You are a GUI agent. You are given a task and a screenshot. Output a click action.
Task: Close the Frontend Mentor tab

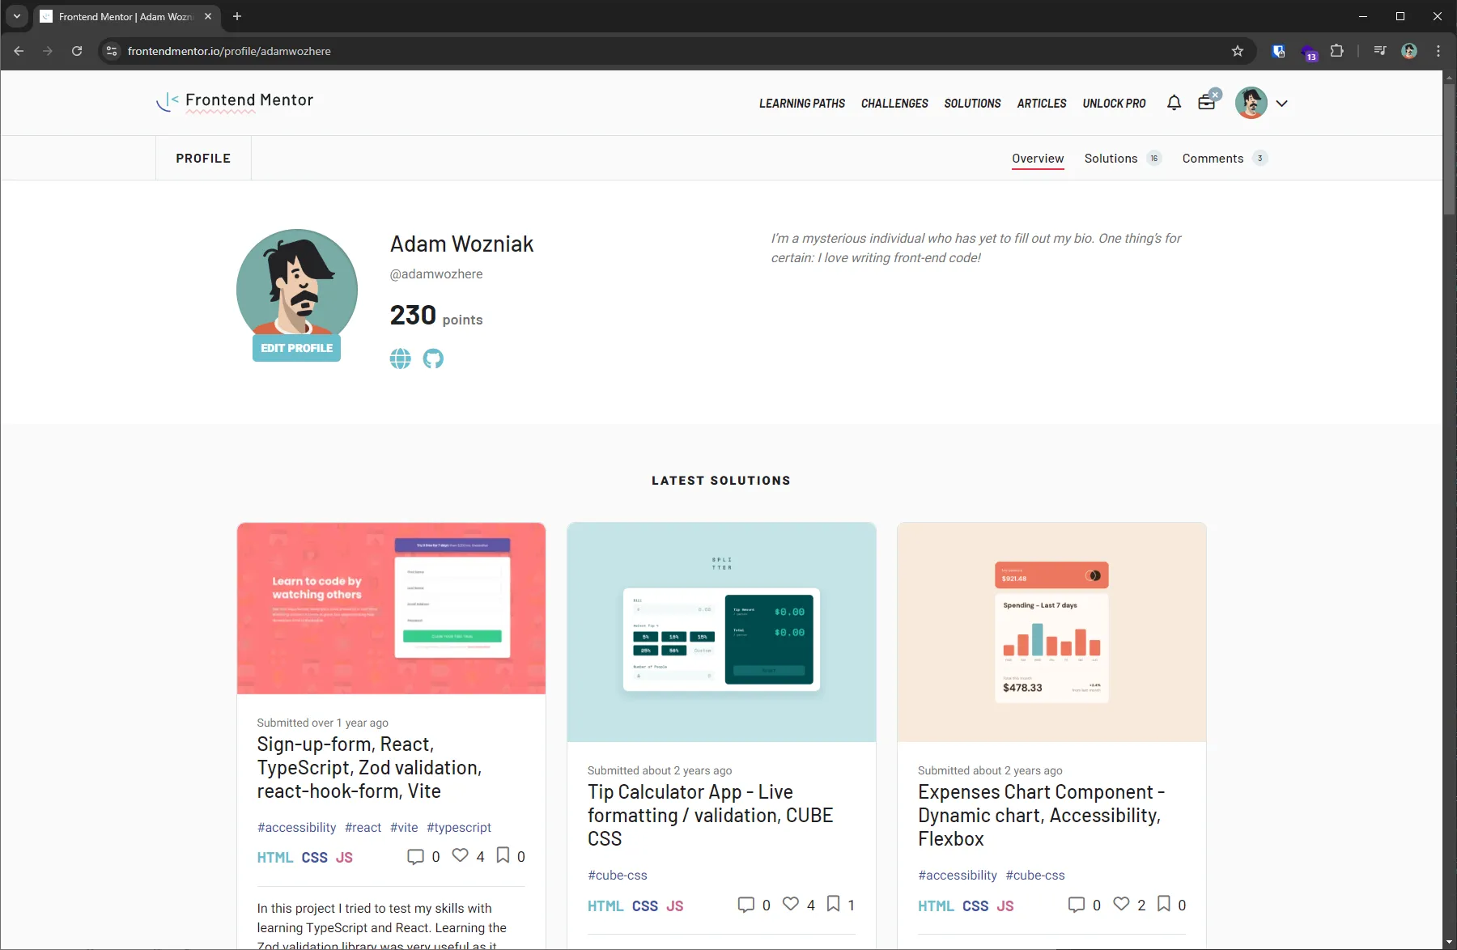(208, 16)
